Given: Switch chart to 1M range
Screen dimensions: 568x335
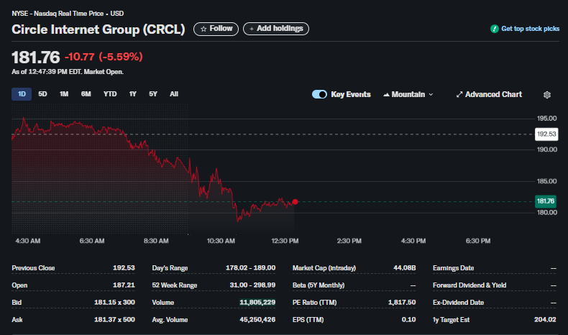Looking at the screenshot, I should 64,93.
